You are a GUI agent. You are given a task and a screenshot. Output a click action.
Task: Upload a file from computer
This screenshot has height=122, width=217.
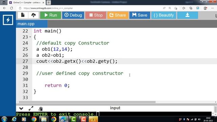point(34,15)
